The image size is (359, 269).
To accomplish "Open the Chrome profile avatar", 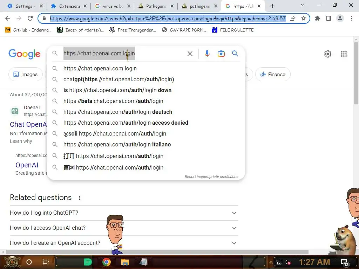I will 340,18.
